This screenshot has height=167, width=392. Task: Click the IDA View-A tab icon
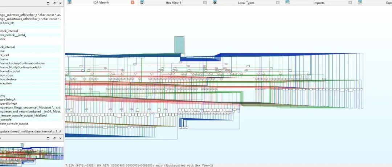(69, 2)
